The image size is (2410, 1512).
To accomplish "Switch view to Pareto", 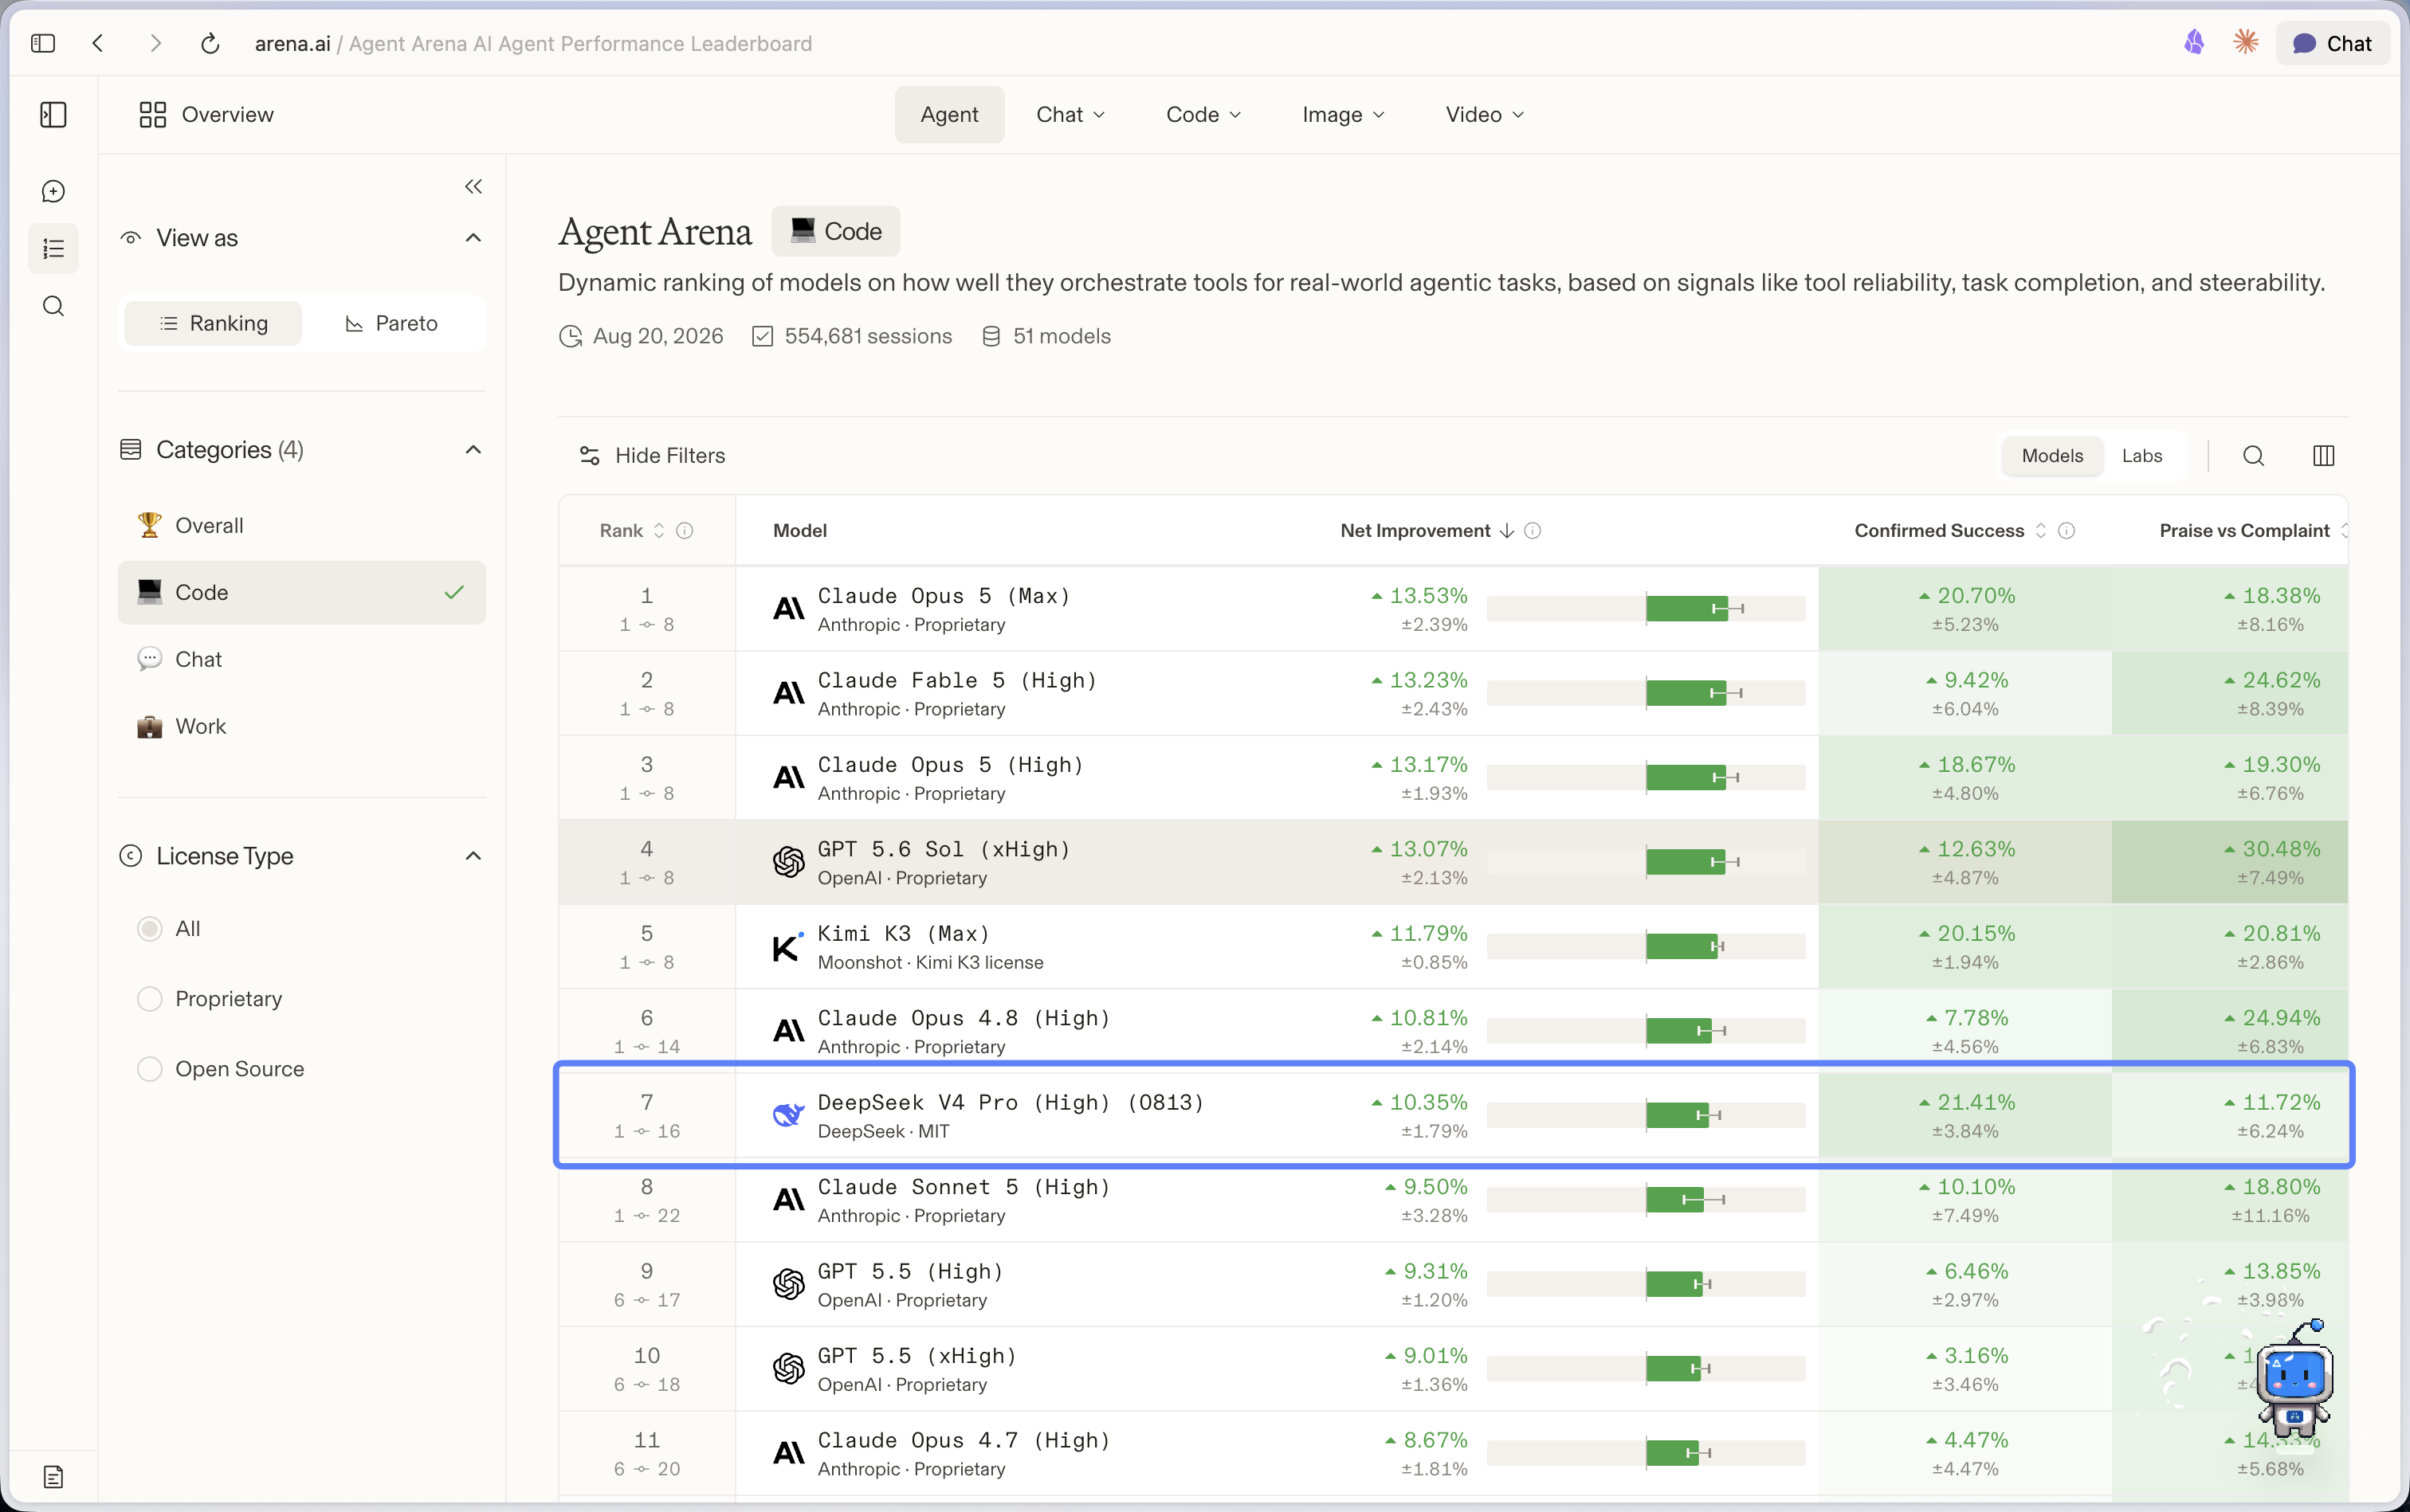I will click(x=391, y=324).
